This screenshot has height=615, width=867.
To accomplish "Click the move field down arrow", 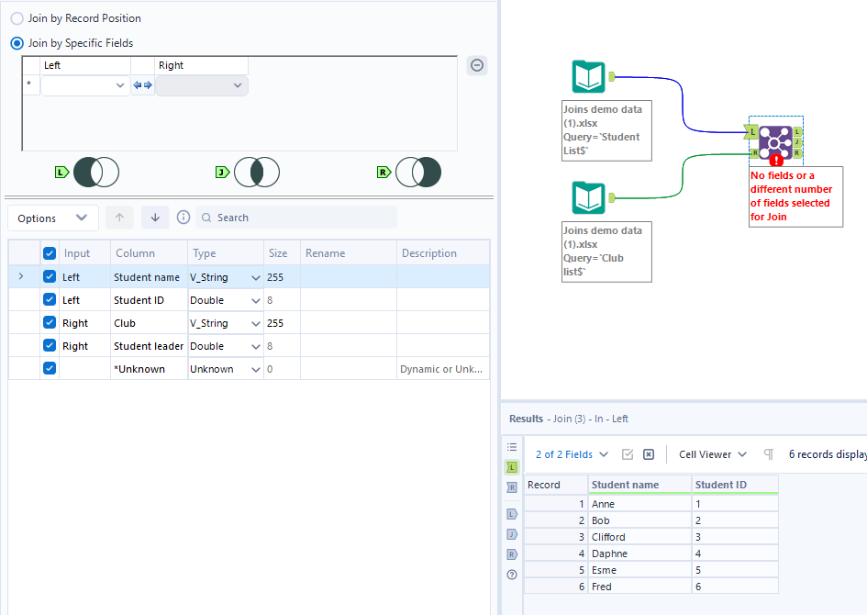I will click(x=154, y=218).
